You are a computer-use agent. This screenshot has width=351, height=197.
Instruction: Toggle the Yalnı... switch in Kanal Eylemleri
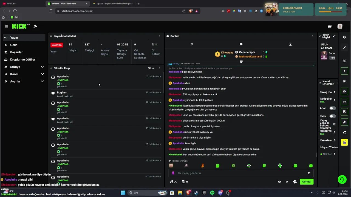pyautogui.click(x=333, y=116)
